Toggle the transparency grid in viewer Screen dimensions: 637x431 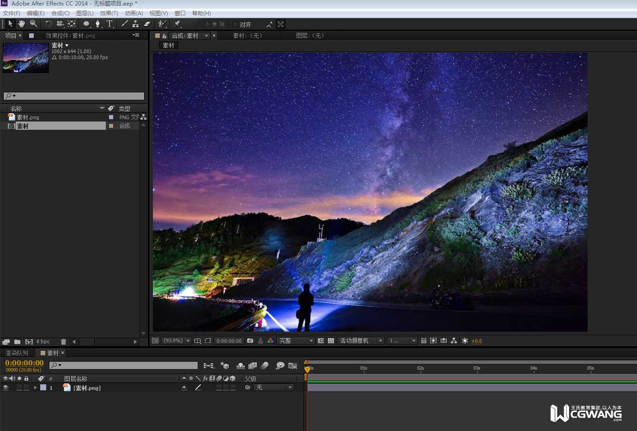(x=331, y=340)
